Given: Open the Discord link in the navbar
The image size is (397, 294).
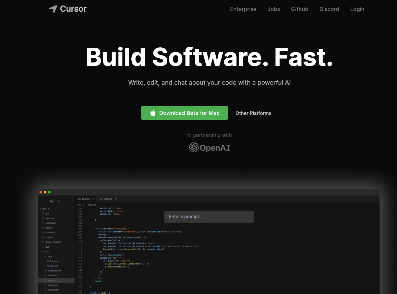Looking at the screenshot, I should 329,9.
